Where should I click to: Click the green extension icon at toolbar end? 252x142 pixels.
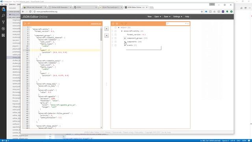click(231, 11)
